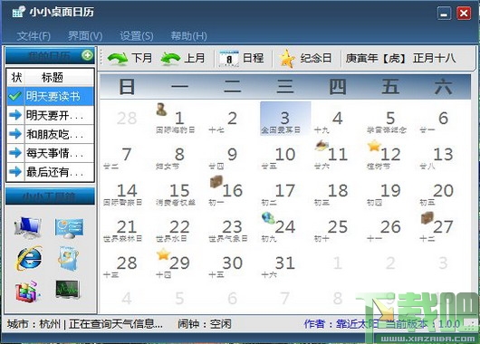Open the task manager monitor graph icon
The height and width of the screenshot is (344, 480).
[68, 289]
